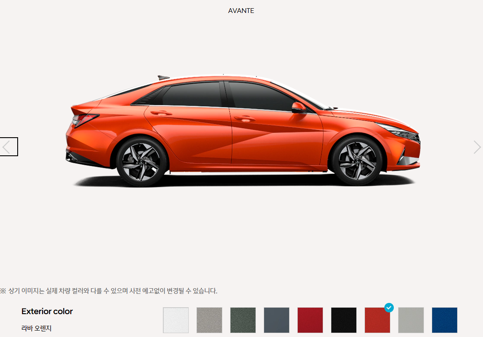Select the deep blue exterior swatch
Screen dimensions: 483x337
pyautogui.click(x=445, y=320)
